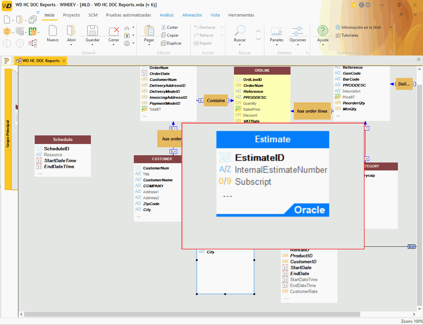Click the Buscar magnifying glass icon
The image size is (423, 325).
pyautogui.click(x=240, y=30)
